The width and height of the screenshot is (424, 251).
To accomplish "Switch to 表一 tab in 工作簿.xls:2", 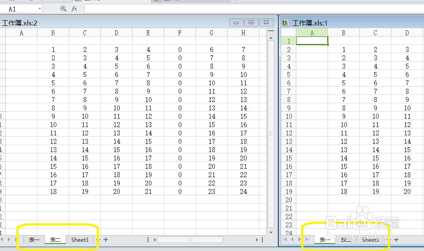I will pos(34,240).
